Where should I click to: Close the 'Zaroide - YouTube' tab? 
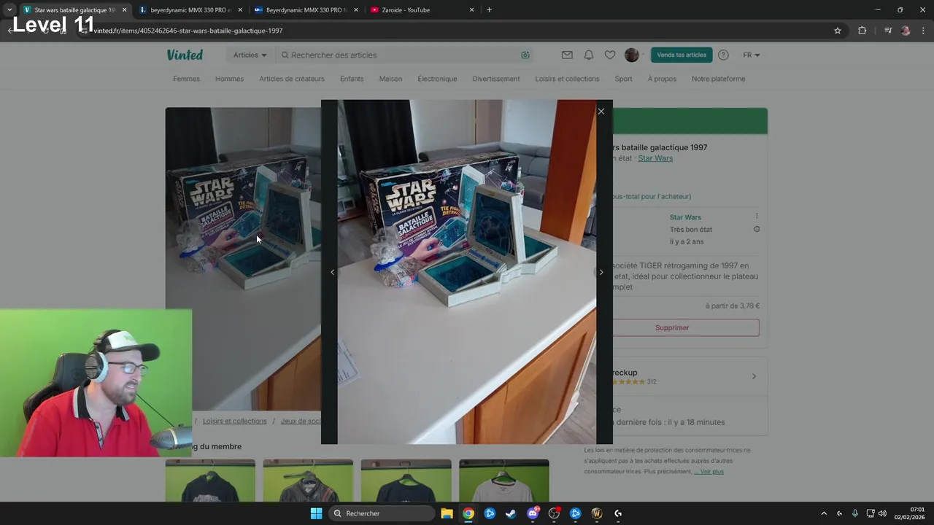(471, 10)
